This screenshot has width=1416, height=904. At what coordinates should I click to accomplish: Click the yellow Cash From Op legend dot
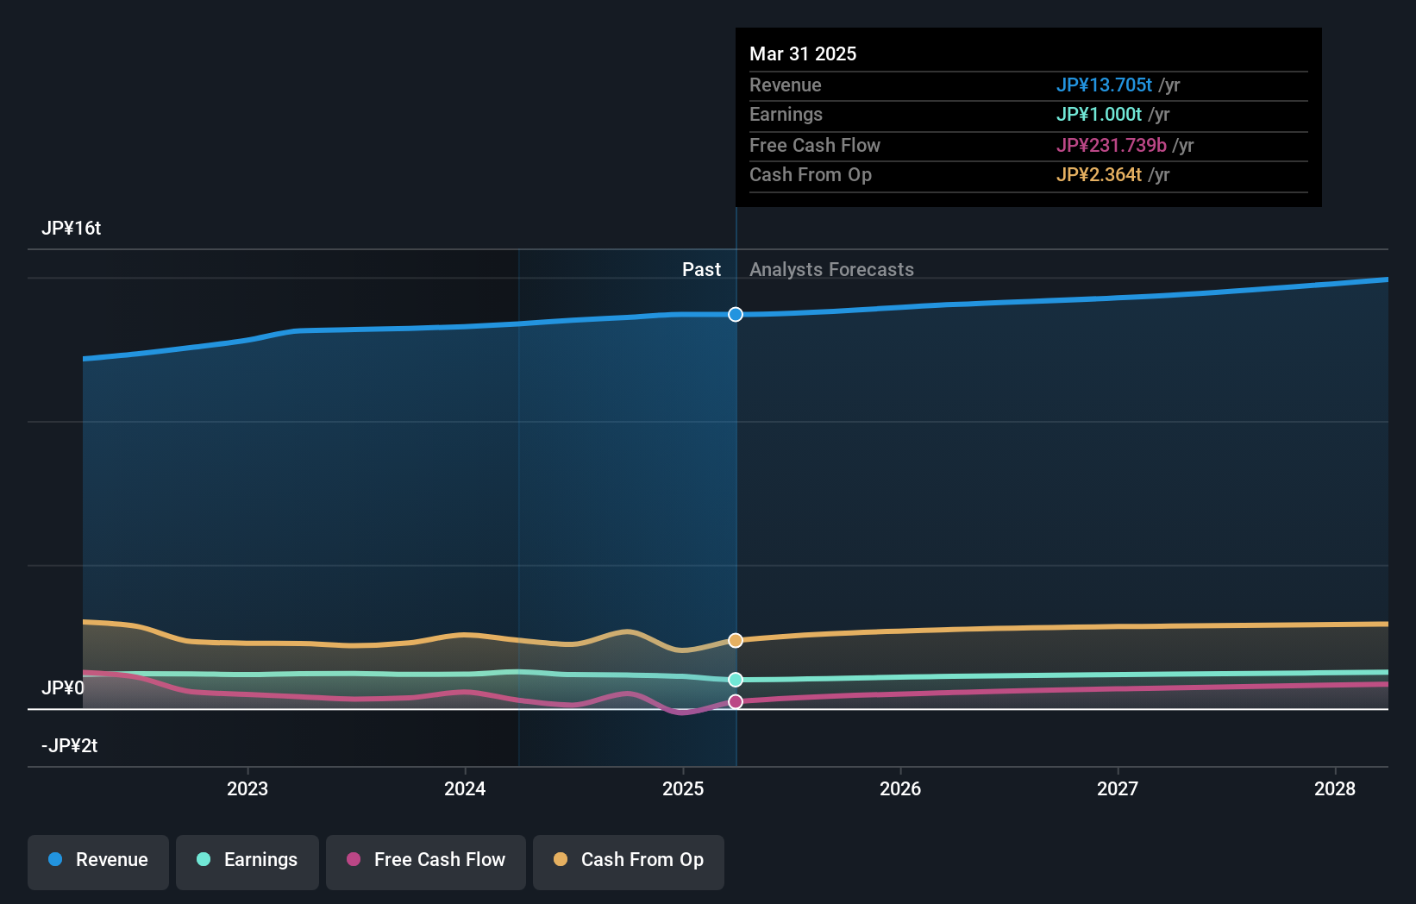560,860
